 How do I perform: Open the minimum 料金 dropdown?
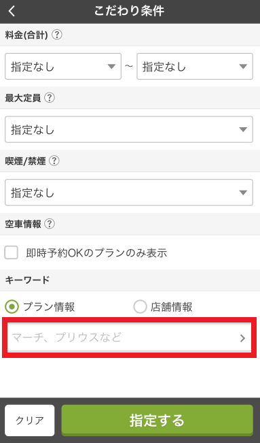(63, 67)
